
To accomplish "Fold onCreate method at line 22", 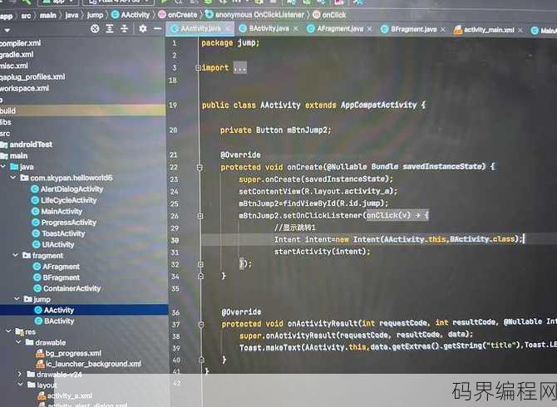I will [200, 167].
